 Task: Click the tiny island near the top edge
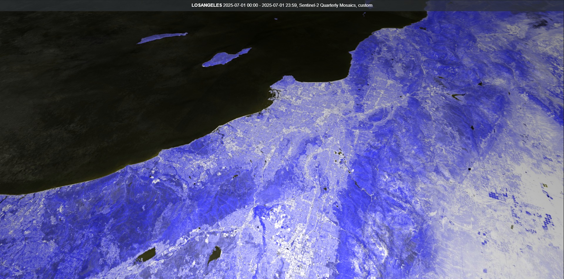(x=276, y=19)
